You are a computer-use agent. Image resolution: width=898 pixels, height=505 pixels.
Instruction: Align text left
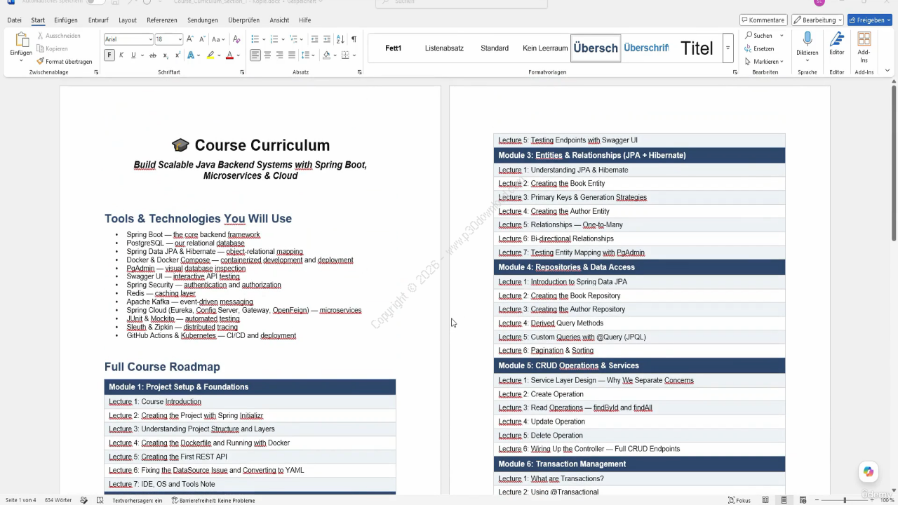point(255,55)
